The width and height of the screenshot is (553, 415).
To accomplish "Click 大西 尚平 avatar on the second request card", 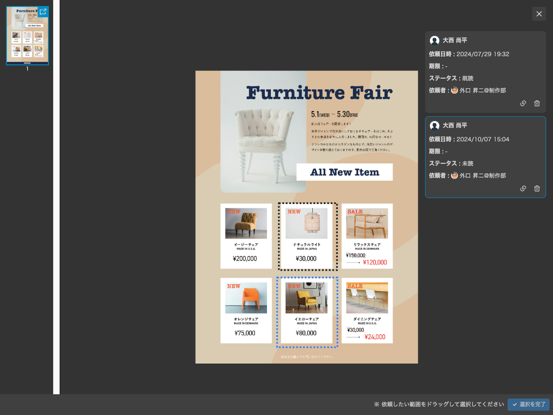I will pos(435,126).
